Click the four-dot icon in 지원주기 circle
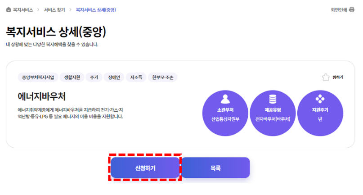Image resolution: width=363 pixels, height=195 pixels. 320,99
